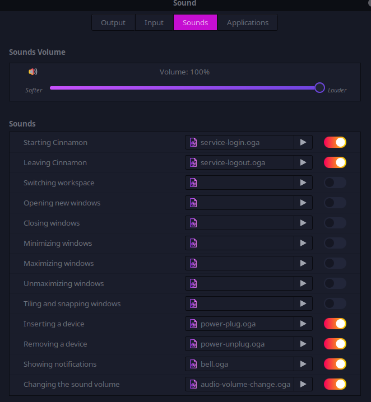Choose a sound file for Closing windows

239,223
